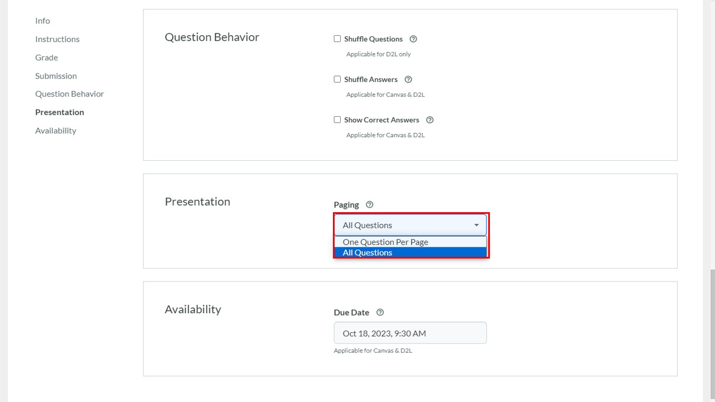
Task: Select Question Behavior in sidebar navigation
Action: point(69,94)
